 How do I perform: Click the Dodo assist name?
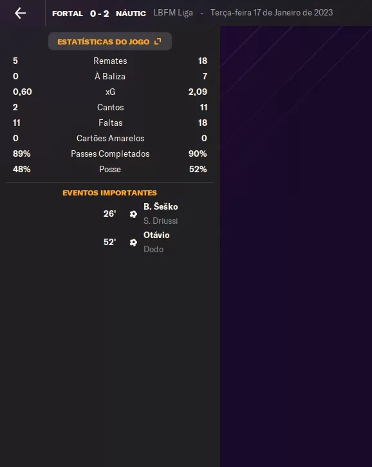[154, 249]
